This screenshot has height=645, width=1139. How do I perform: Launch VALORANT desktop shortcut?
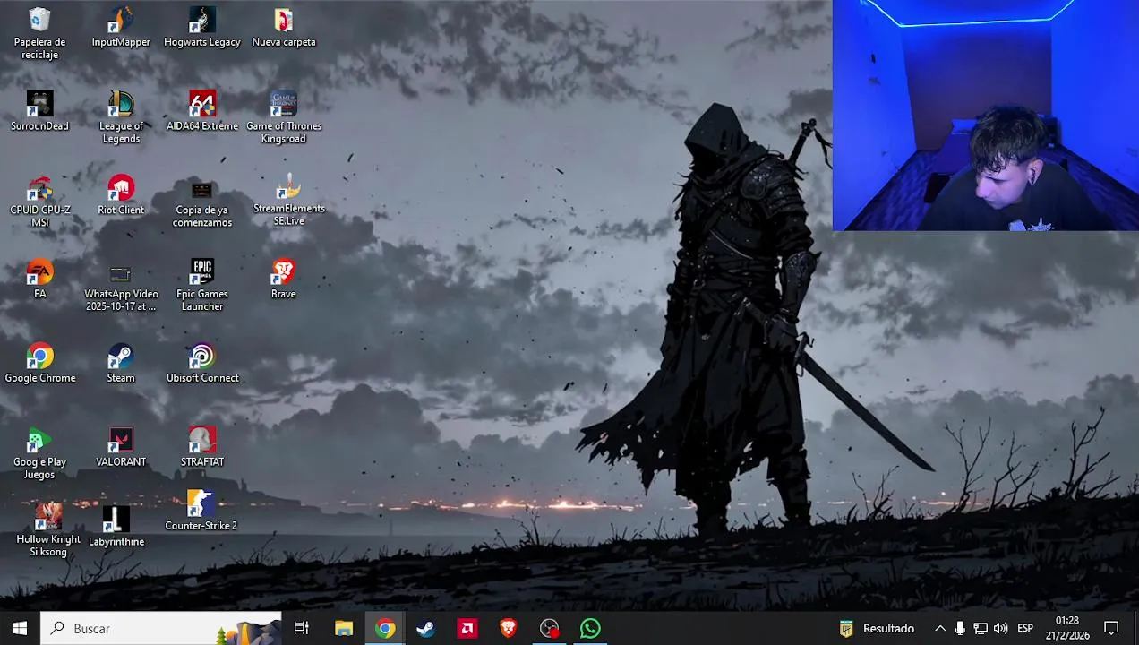click(x=121, y=447)
